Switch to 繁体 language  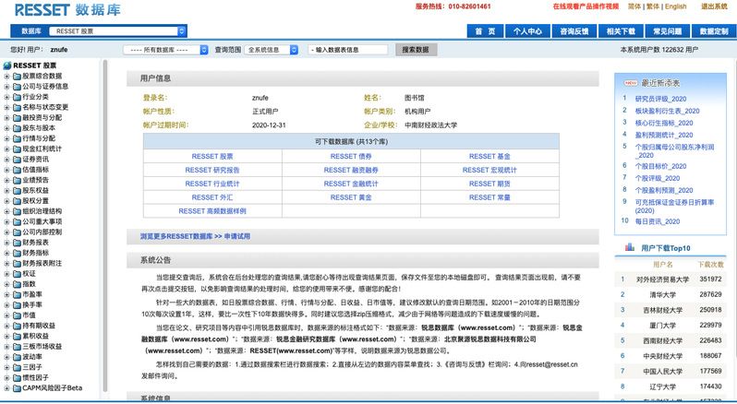pyautogui.click(x=653, y=6)
